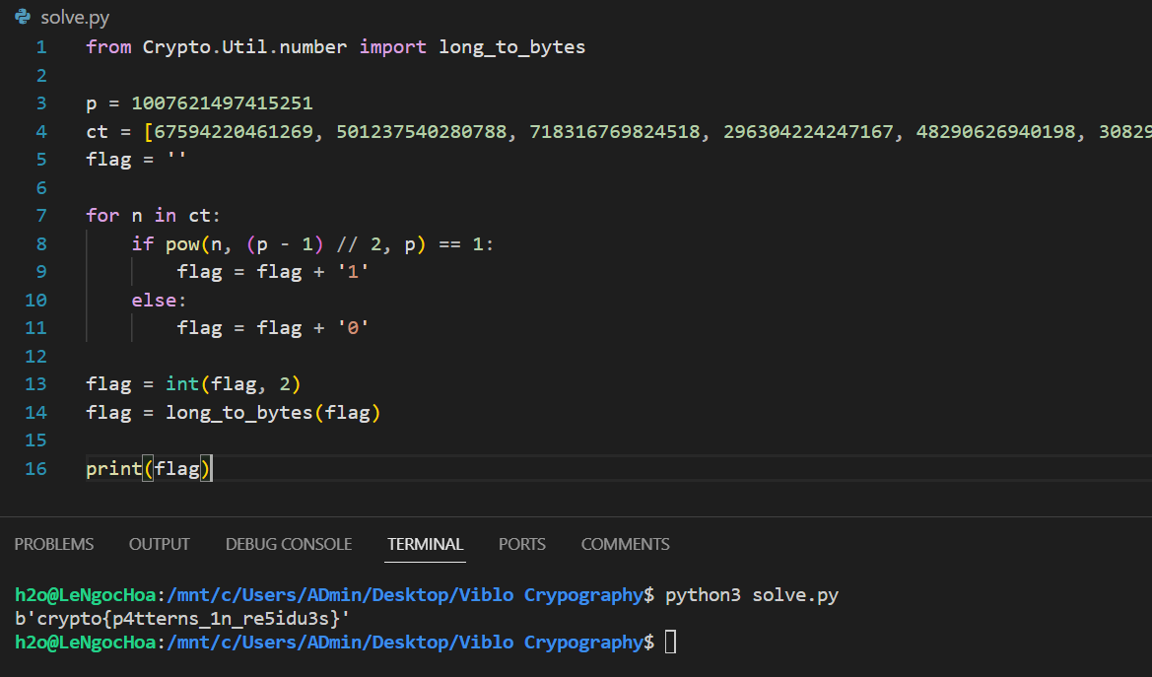
Task: Select the solve.py editor tab
Action: click(72, 17)
